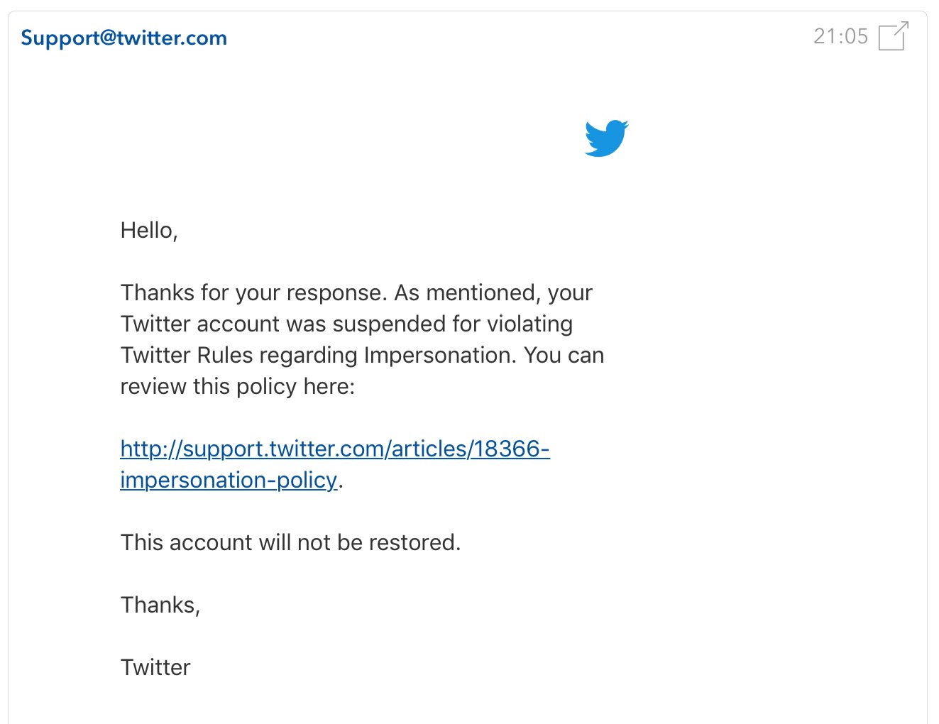Viewport: 939px width, 724px height.
Task: Click the "Twitter" signature at the bottom
Action: click(155, 667)
